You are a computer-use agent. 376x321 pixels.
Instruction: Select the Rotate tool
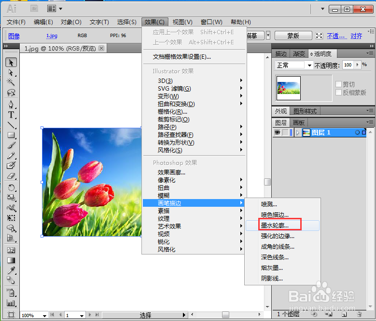click(x=11, y=187)
